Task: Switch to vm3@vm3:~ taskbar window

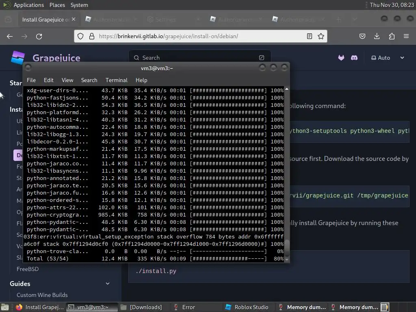Action: point(92,307)
